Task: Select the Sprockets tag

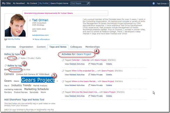Action: [34, 92]
